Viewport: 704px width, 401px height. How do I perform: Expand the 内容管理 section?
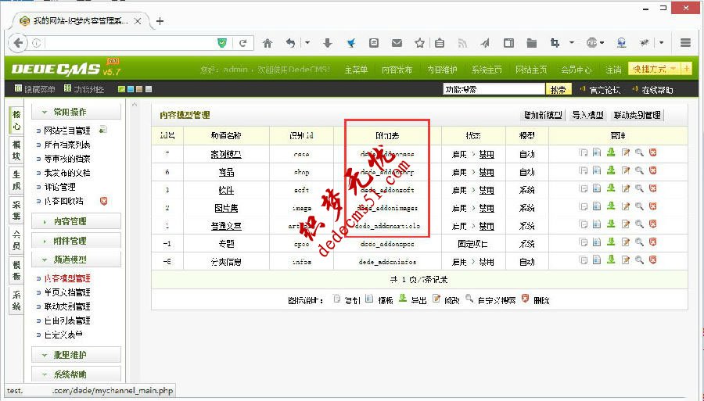[76, 221]
